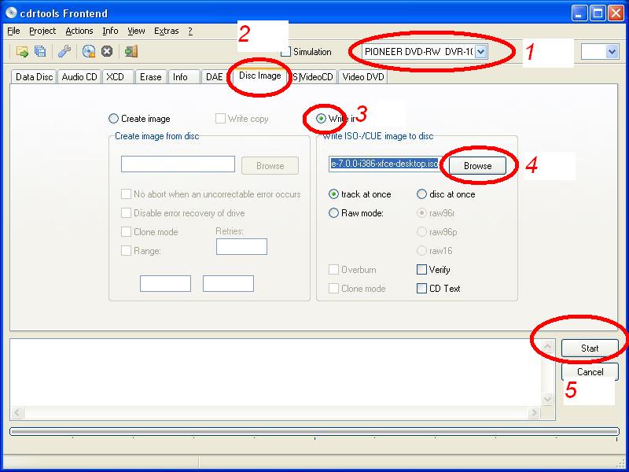Click the burn disc toolbar icon
629x472 pixels.
(89, 52)
